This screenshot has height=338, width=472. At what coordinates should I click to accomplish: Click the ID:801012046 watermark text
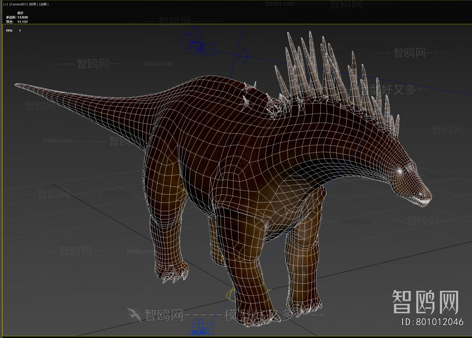tap(432, 322)
